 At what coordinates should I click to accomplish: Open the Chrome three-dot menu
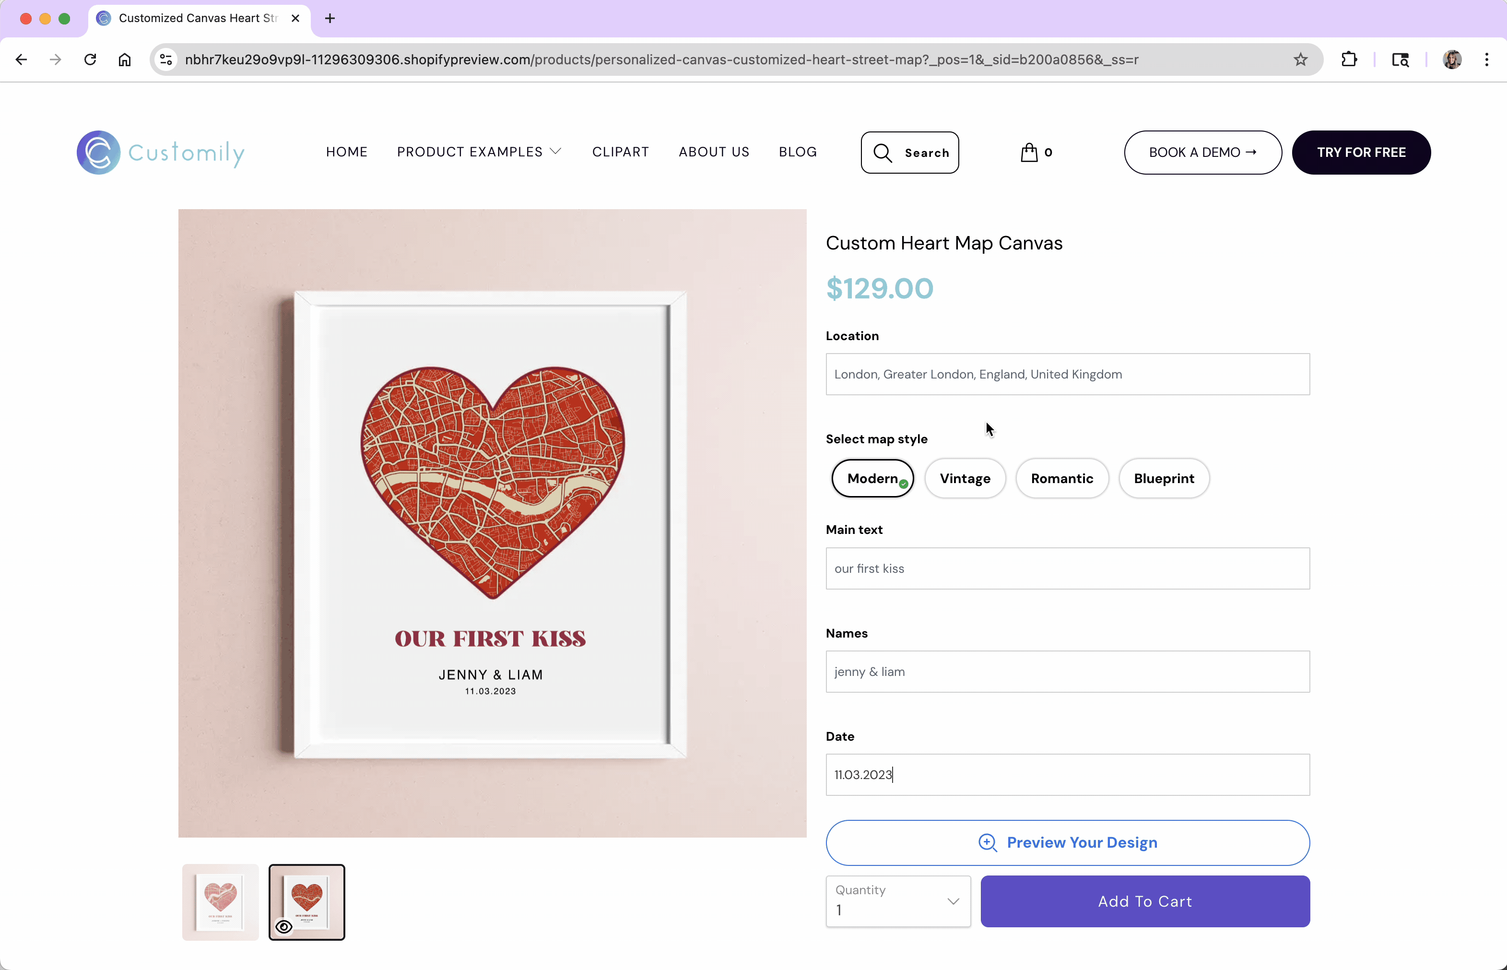1486,60
